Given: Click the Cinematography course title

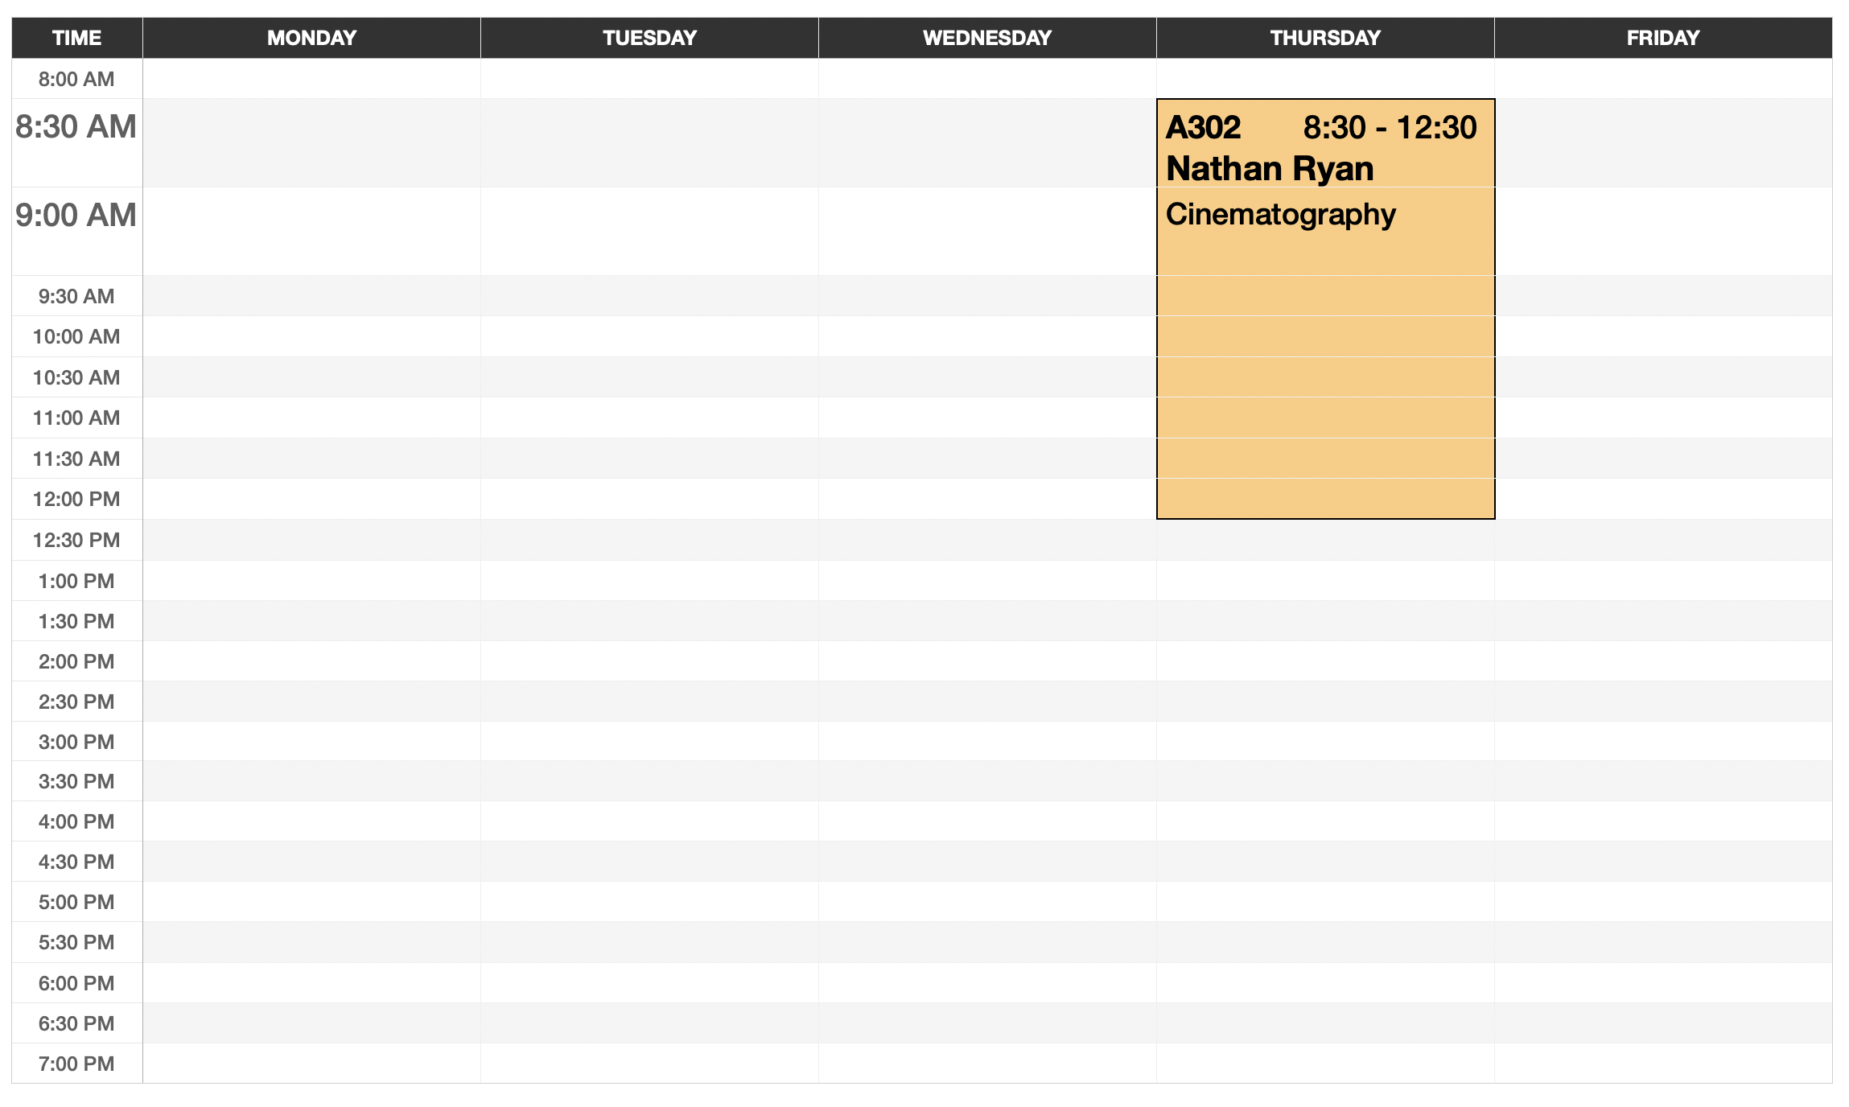Looking at the screenshot, I should [1280, 214].
